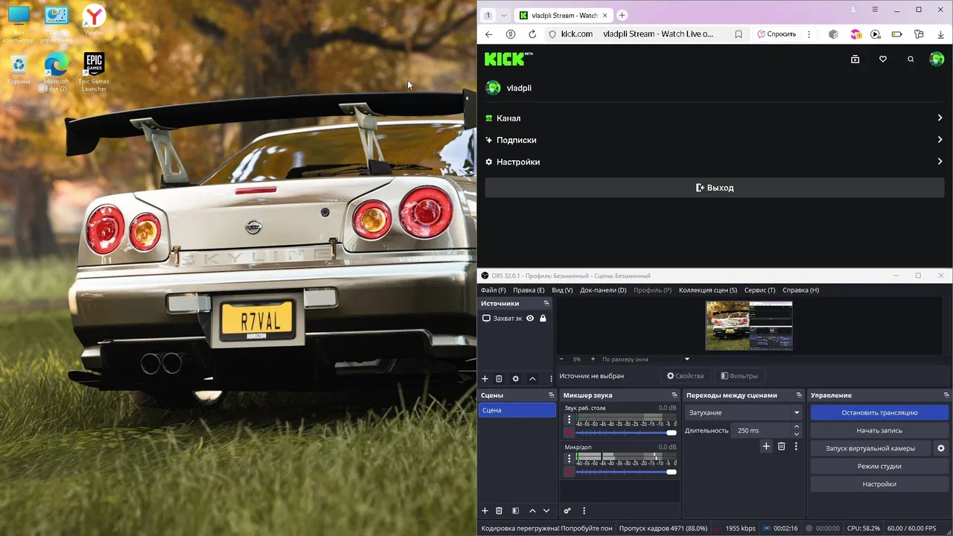Open the Yandex desktop shortcut
The width and height of the screenshot is (953, 536).
coord(94,19)
